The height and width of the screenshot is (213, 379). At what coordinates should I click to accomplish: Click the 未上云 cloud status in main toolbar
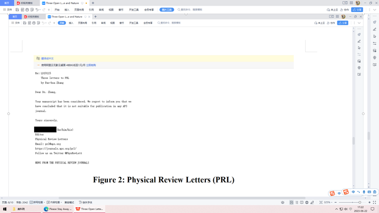[332, 9]
